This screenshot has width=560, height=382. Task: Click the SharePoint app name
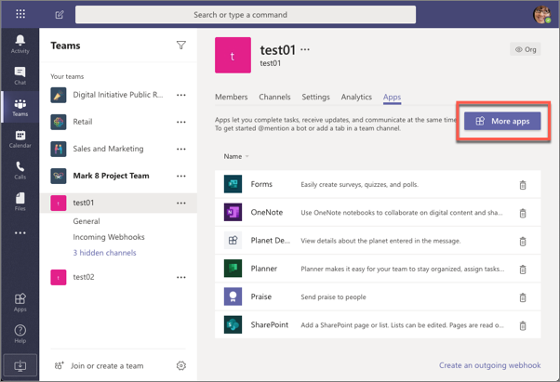click(x=269, y=324)
